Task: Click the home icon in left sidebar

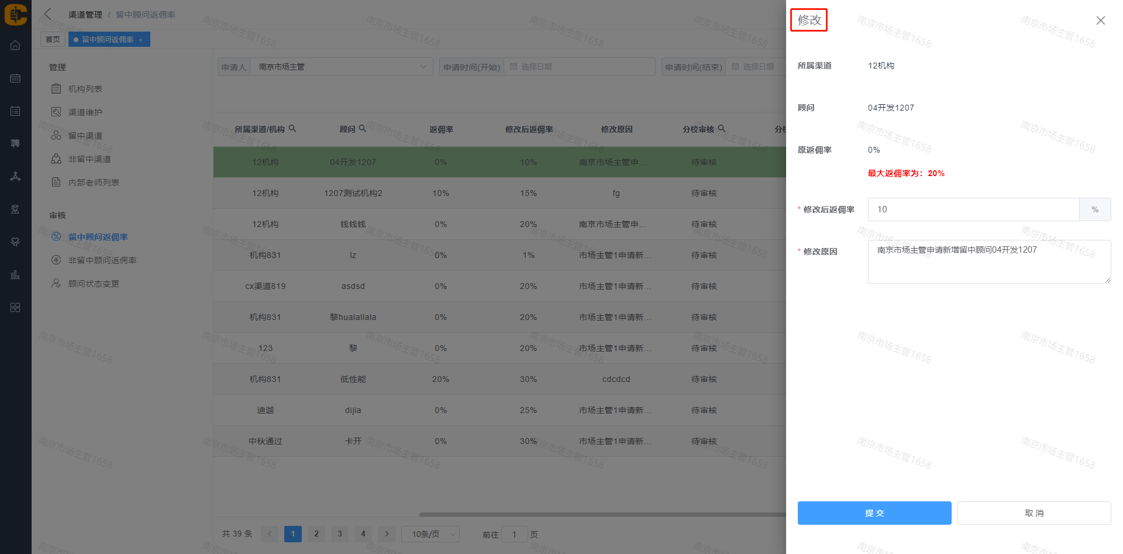Action: click(x=15, y=46)
